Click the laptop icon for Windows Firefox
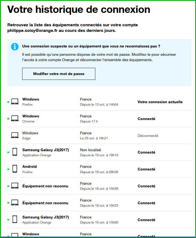This screenshot has width=196, height=238. (15, 102)
